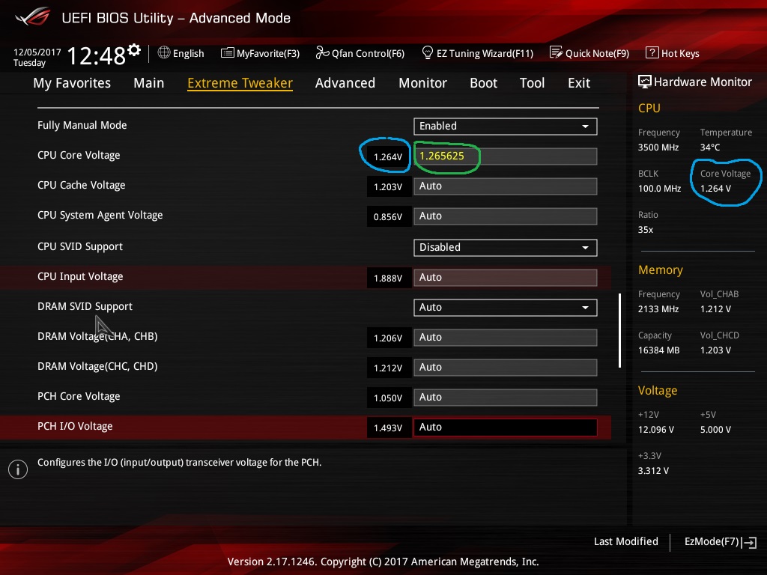Select CPU SVID Support label

click(79, 246)
